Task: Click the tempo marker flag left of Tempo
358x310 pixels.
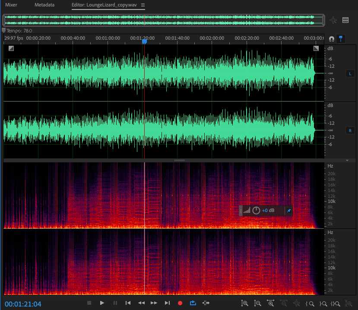Action: pos(3,30)
